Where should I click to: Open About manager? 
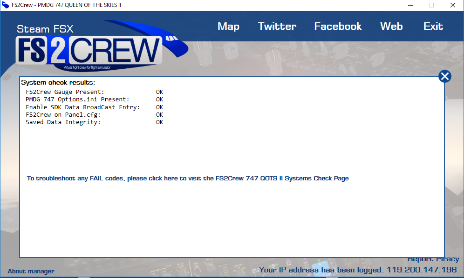31,271
